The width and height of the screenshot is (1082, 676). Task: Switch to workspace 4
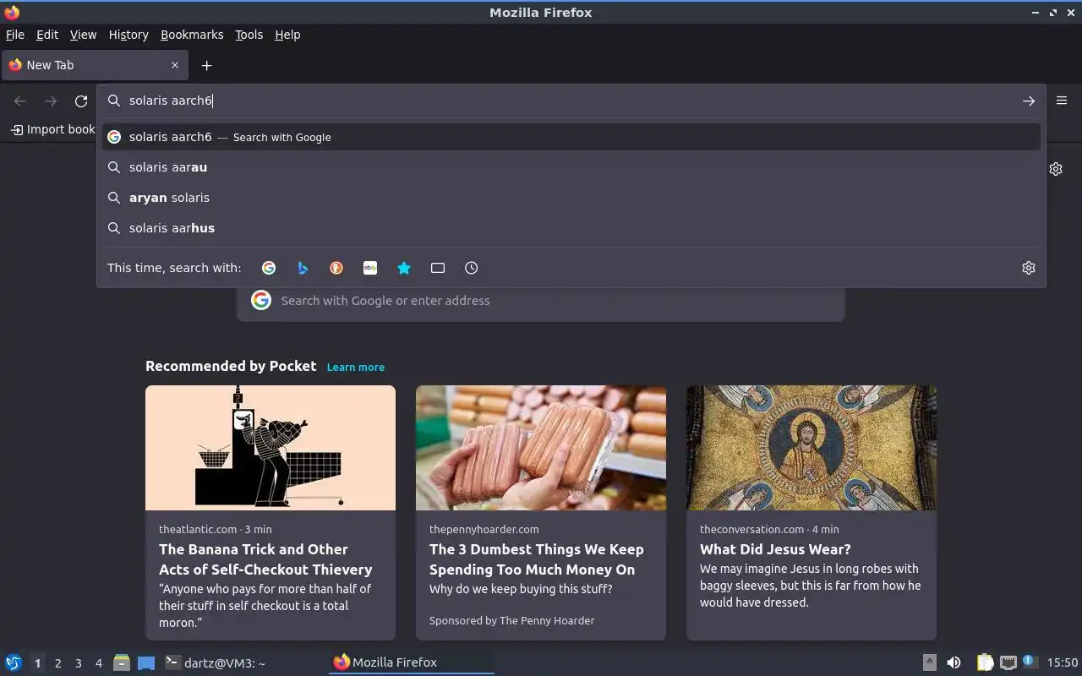click(98, 663)
